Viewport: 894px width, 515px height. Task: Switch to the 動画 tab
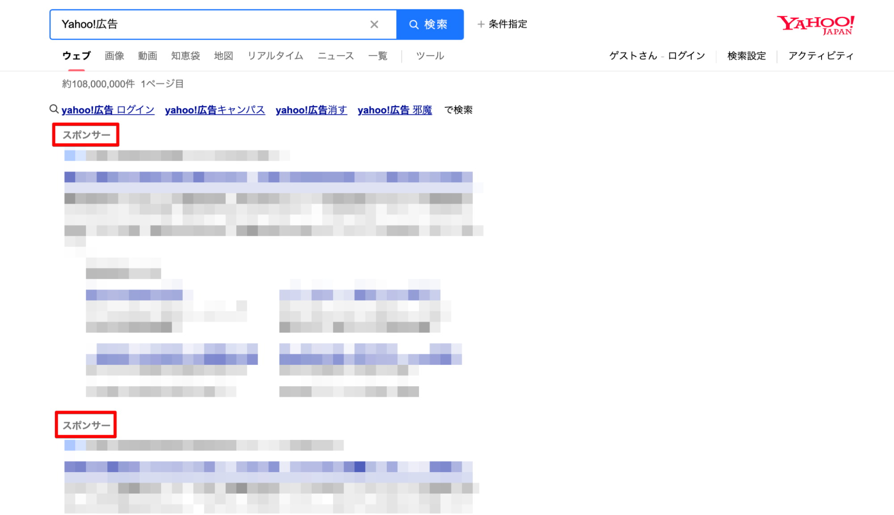click(x=148, y=56)
